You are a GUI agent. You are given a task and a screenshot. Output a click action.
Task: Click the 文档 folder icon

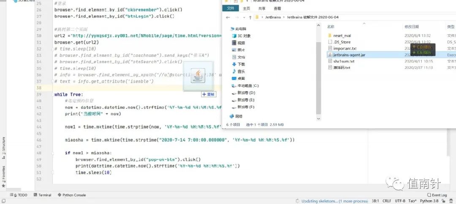(234, 57)
